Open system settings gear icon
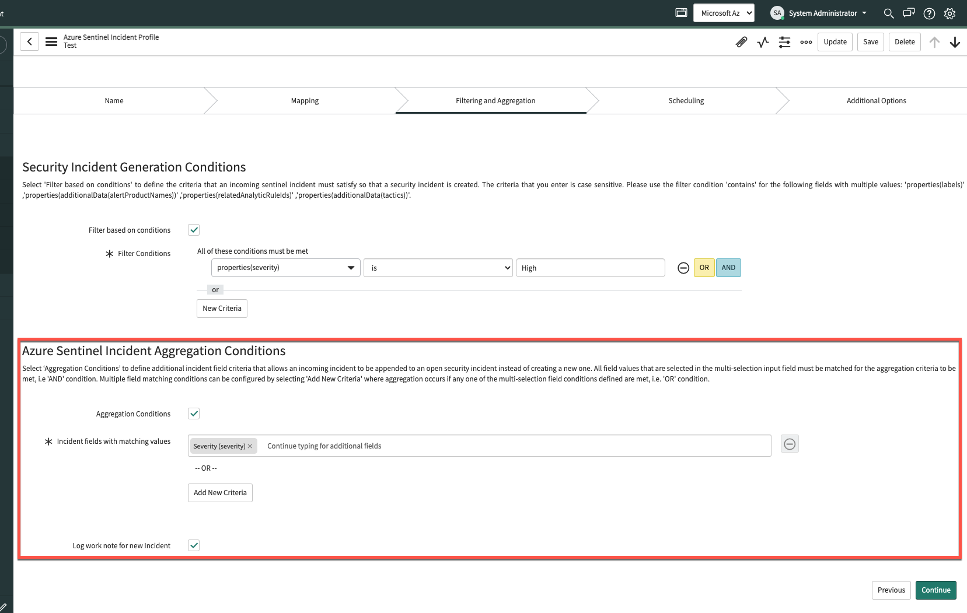 pyautogui.click(x=950, y=13)
